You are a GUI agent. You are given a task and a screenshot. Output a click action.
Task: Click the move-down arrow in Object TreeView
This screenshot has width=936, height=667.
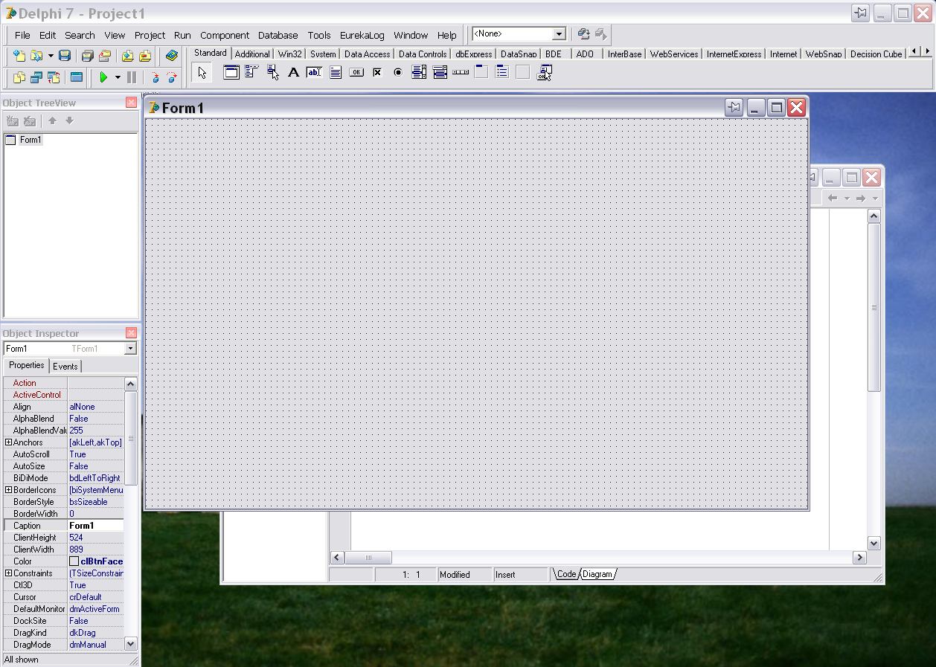(69, 120)
